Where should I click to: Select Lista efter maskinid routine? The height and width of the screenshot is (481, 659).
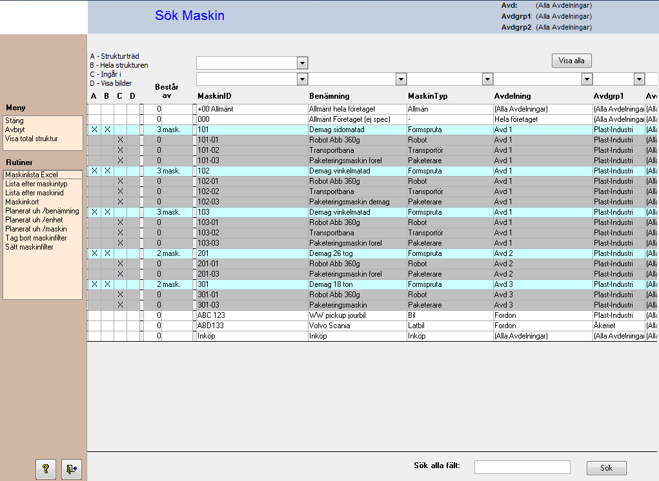[x=34, y=193]
